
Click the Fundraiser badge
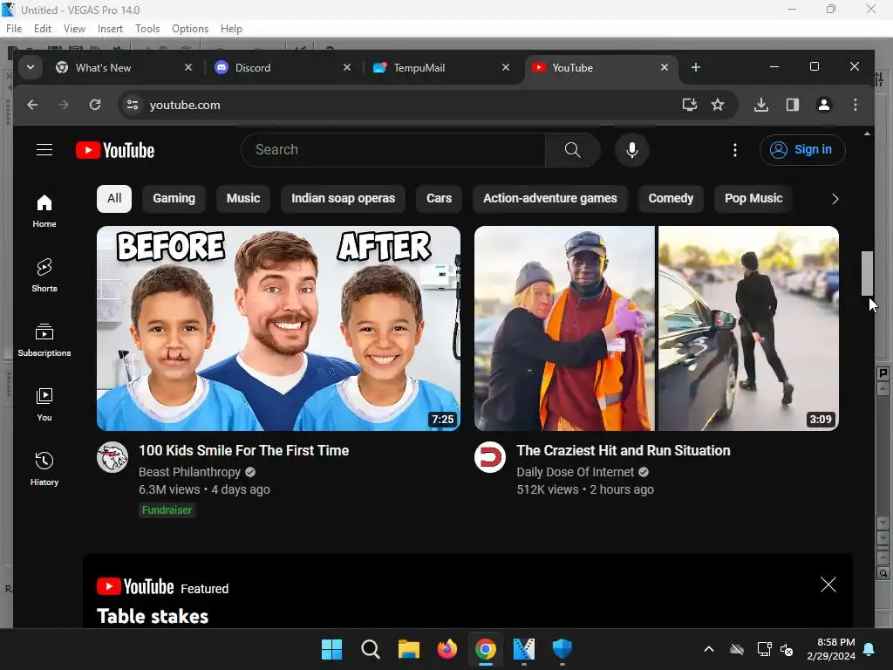(x=167, y=509)
